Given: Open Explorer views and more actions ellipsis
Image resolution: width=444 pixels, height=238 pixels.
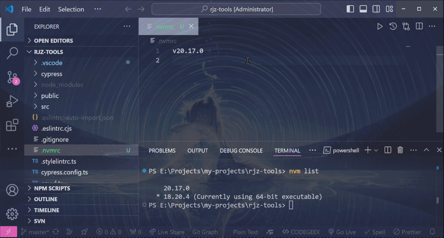Looking at the screenshot, I should point(127,26).
